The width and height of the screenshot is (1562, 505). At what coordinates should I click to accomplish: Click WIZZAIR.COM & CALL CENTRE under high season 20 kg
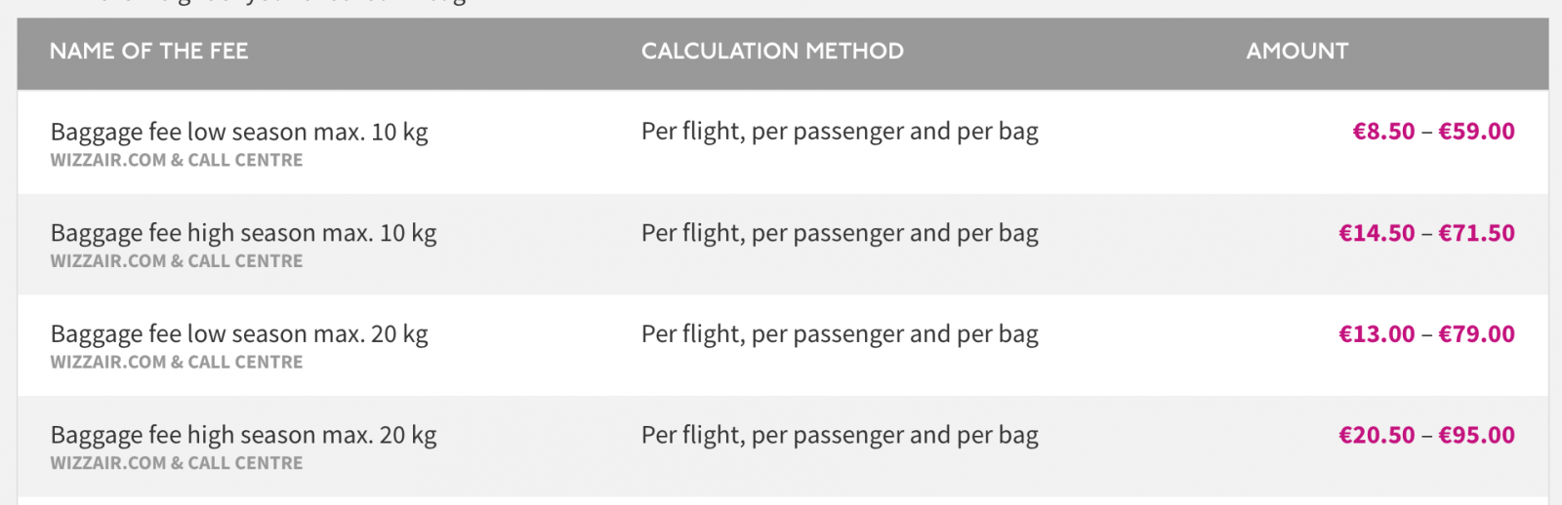[x=177, y=463]
